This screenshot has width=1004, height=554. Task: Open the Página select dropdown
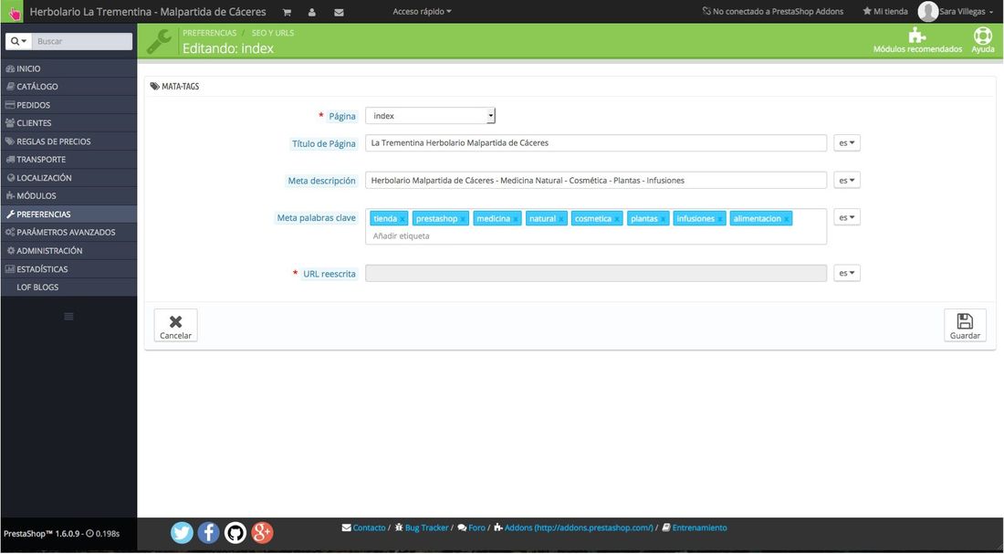pos(430,116)
